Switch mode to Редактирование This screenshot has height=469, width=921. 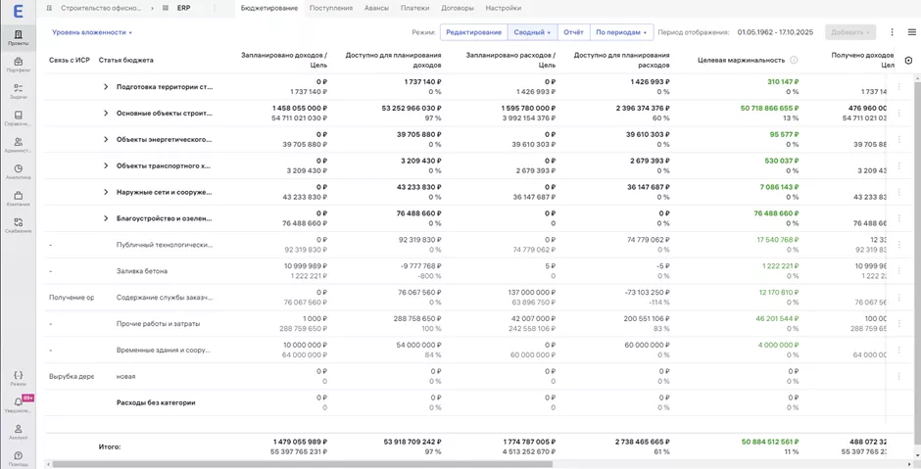(473, 32)
